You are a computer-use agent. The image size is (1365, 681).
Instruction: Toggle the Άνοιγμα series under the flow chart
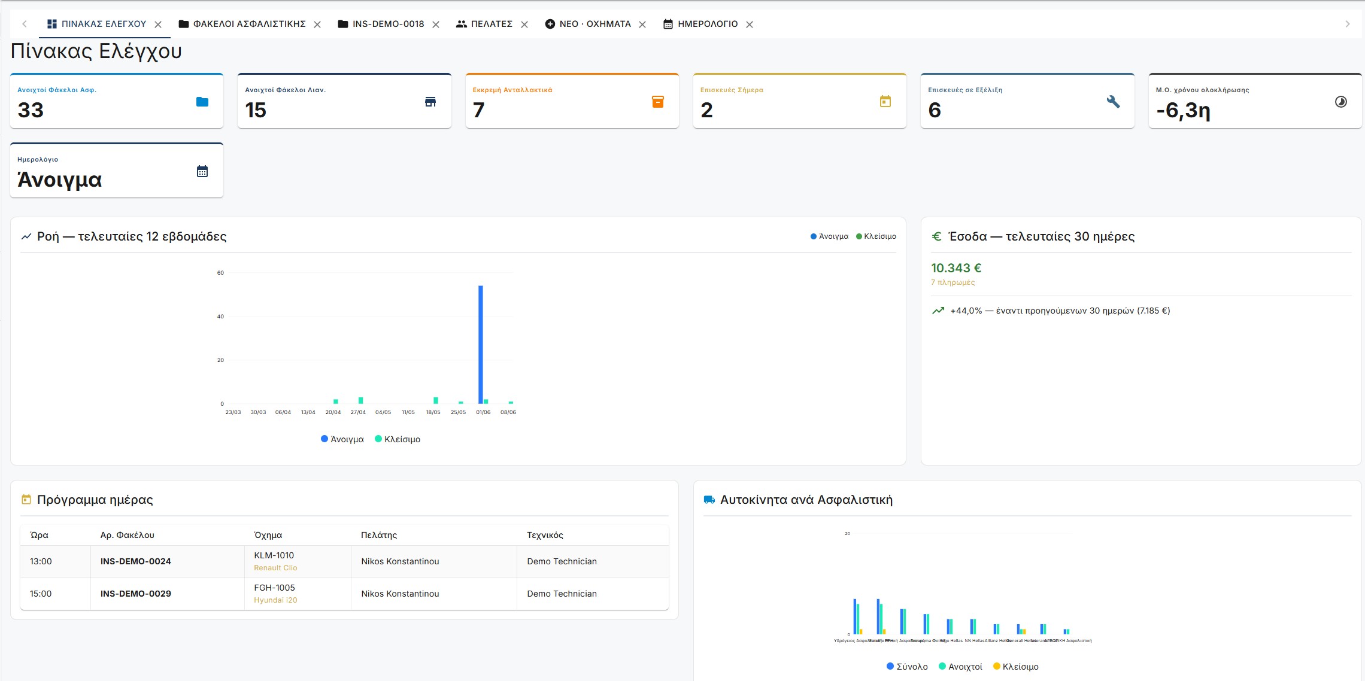pyautogui.click(x=342, y=439)
